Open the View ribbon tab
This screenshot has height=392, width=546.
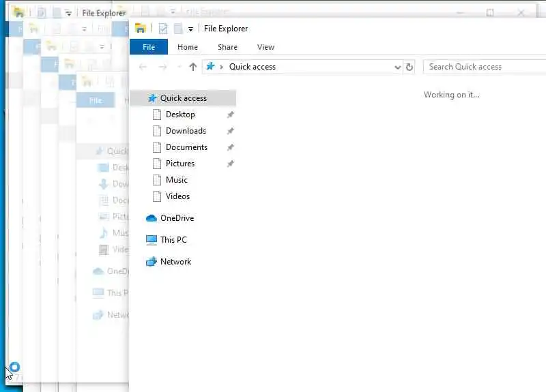[265, 47]
